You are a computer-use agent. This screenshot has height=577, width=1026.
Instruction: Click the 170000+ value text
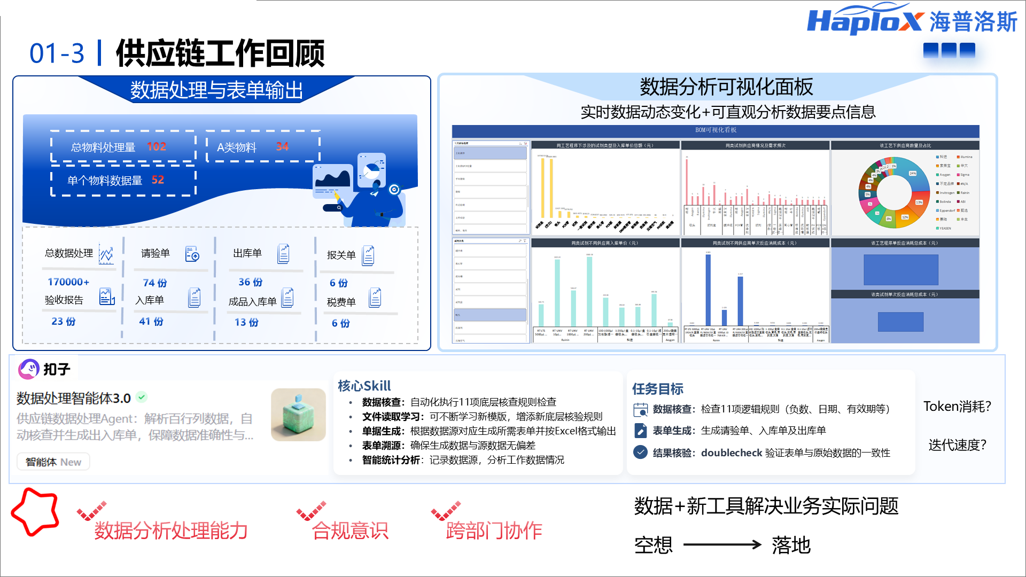[x=68, y=282]
